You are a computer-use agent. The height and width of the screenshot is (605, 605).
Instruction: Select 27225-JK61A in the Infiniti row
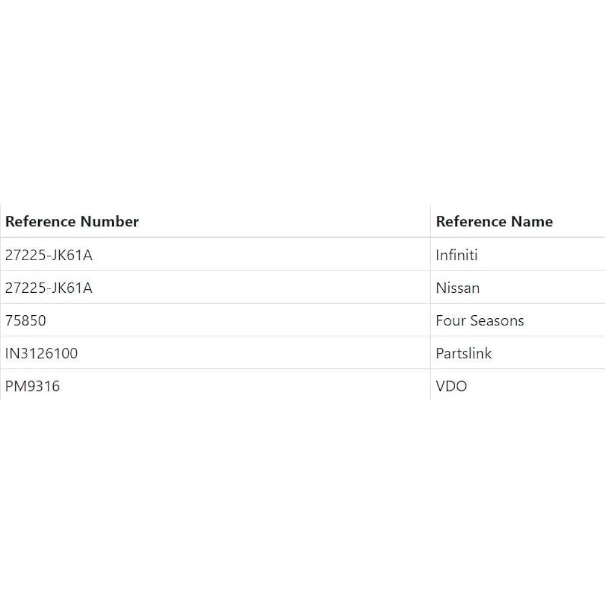click(x=48, y=255)
